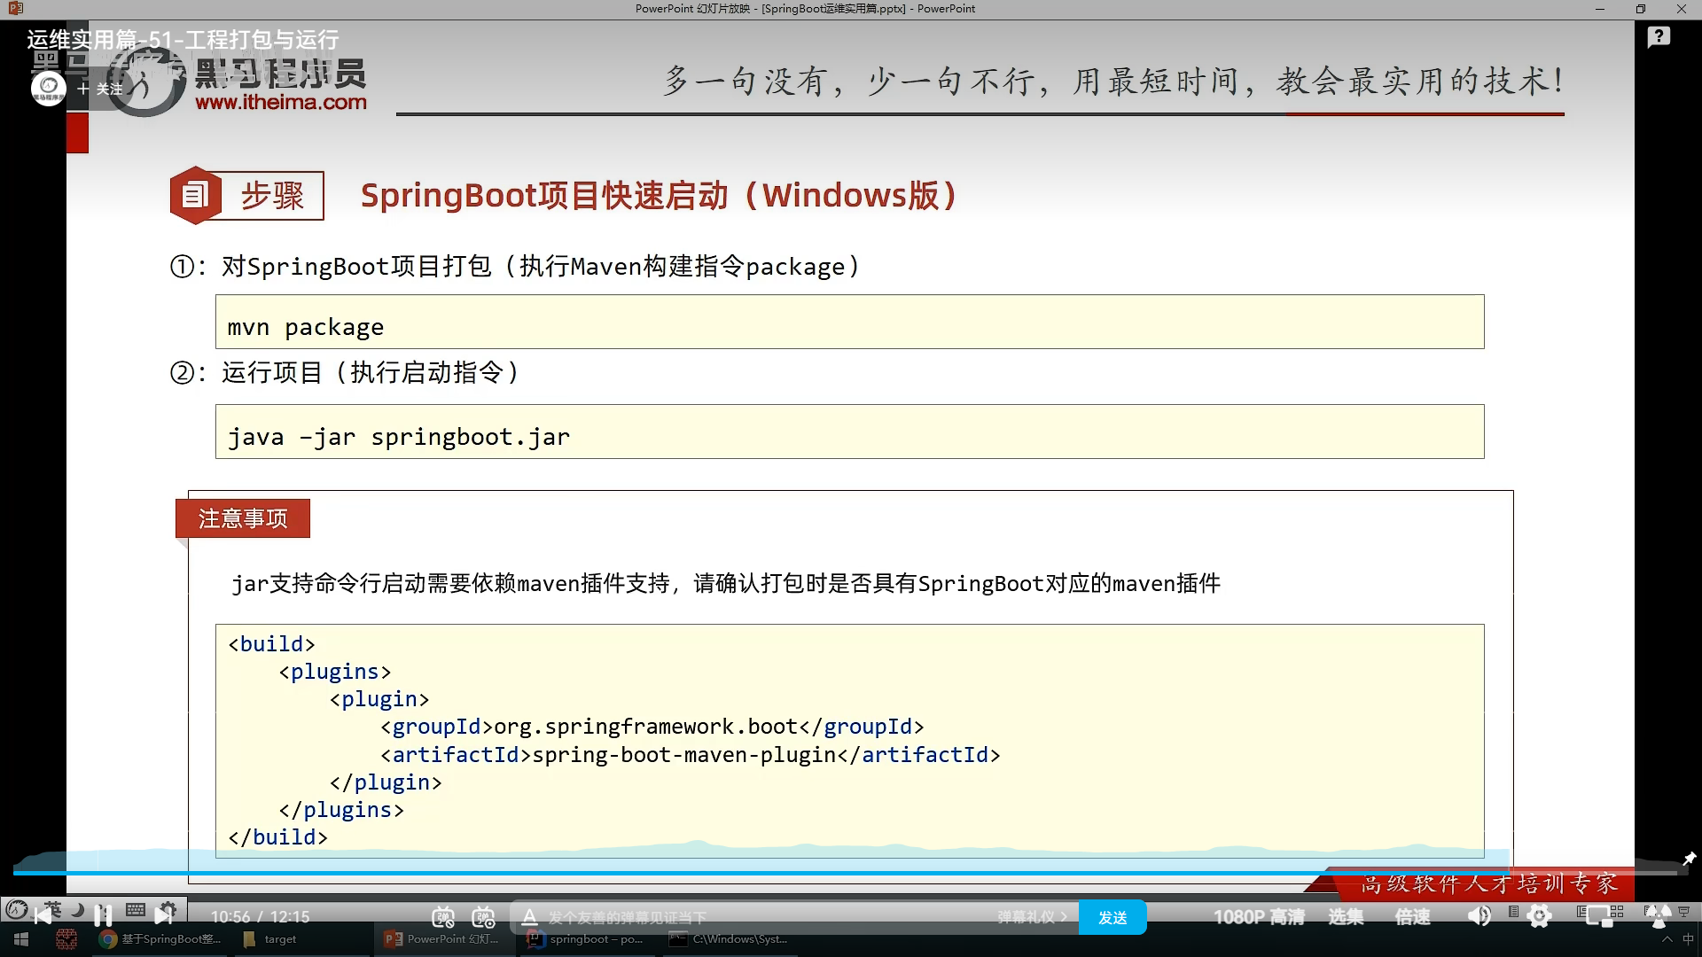Open danmaku display settings icon
Viewport: 1702px width, 957px height.
[x=483, y=917]
